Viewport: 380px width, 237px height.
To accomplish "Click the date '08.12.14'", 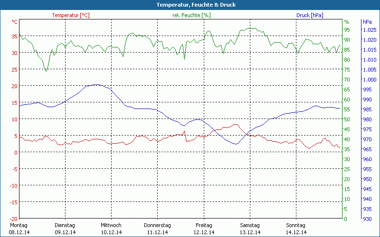I will click(19, 232).
